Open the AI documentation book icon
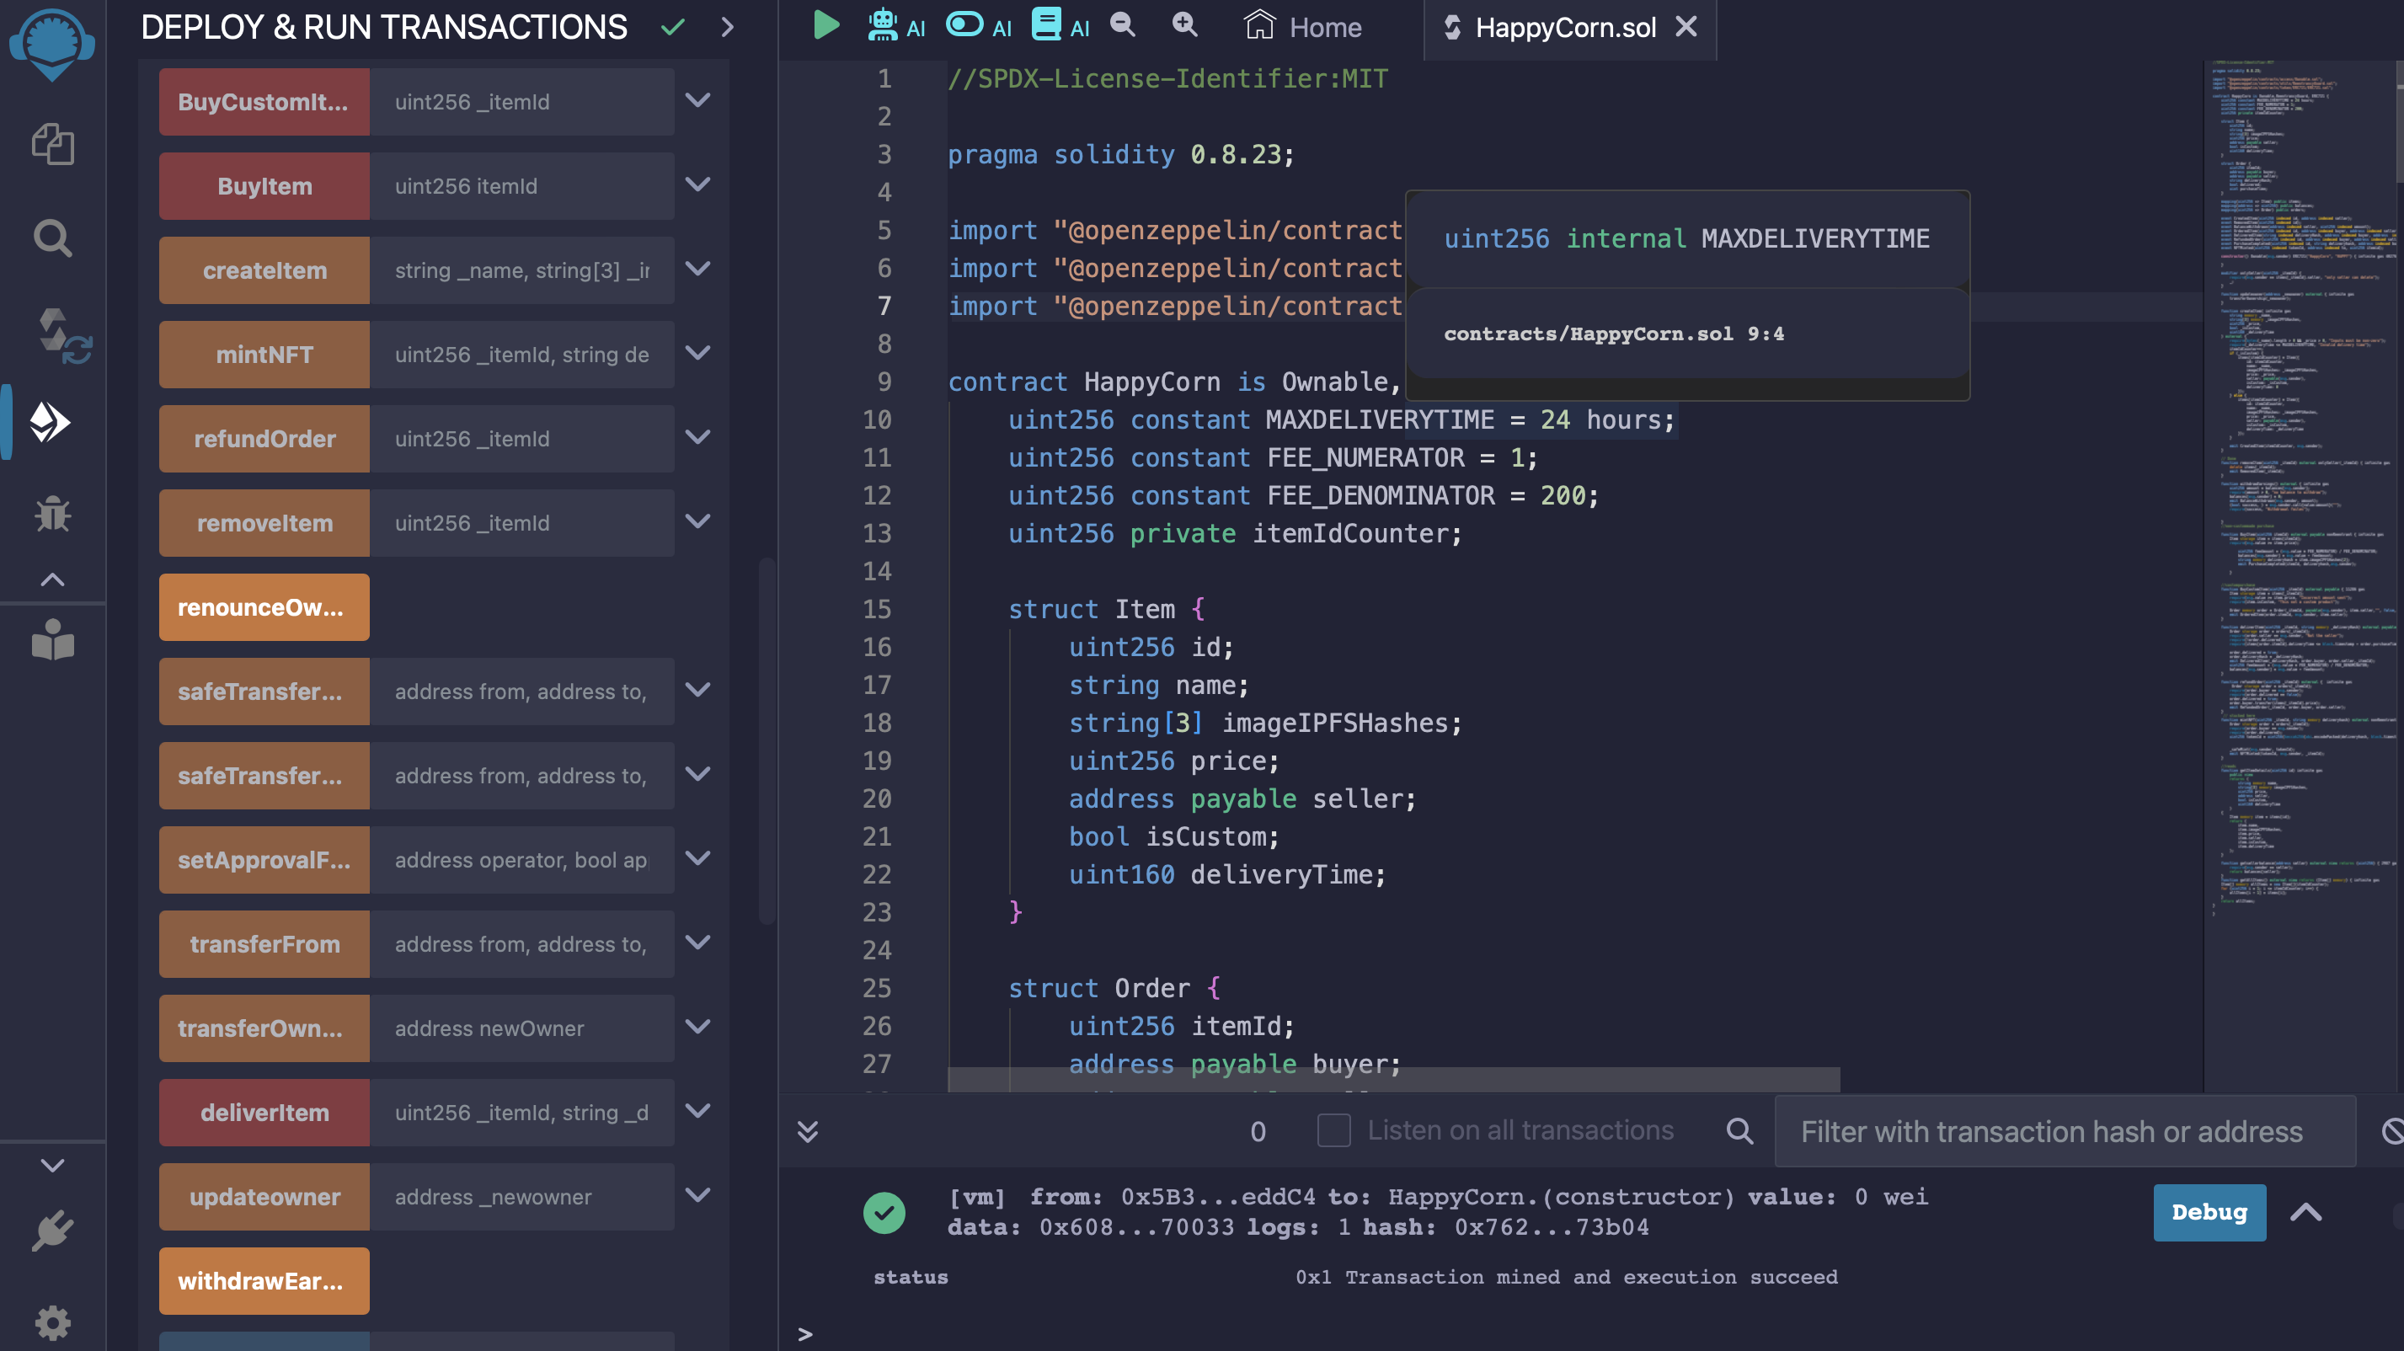This screenshot has height=1351, width=2404. click(x=1060, y=25)
